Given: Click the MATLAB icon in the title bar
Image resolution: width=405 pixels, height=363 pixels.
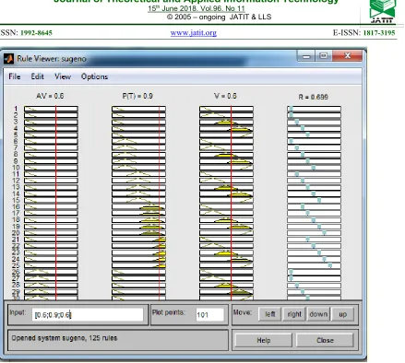Looking at the screenshot, I should tap(9, 58).
